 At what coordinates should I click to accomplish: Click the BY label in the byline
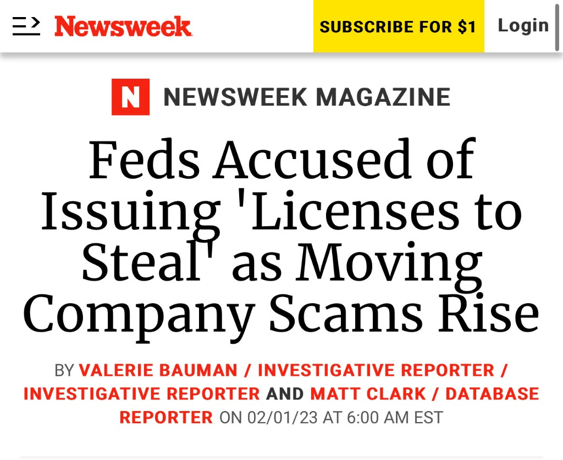tap(64, 370)
